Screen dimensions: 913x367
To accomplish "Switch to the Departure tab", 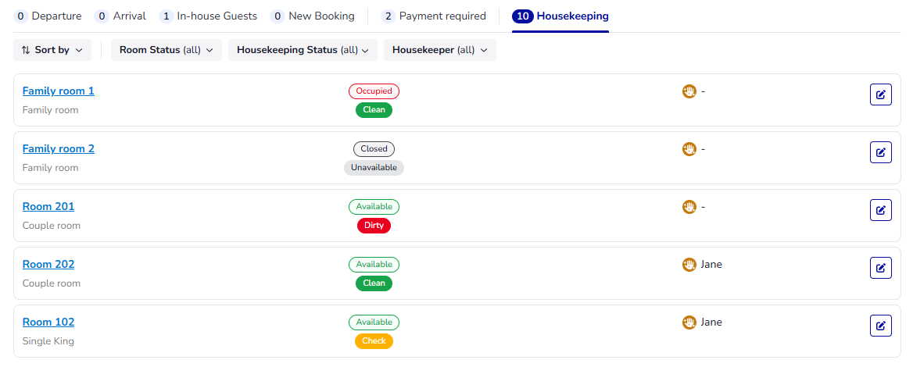I will [48, 16].
